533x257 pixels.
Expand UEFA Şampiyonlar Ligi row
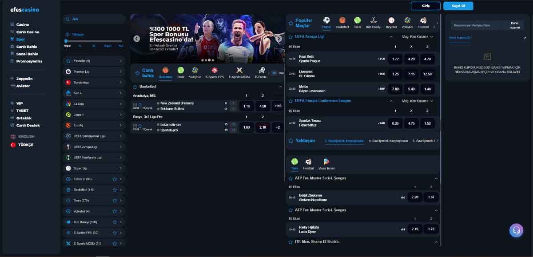click(x=94, y=136)
